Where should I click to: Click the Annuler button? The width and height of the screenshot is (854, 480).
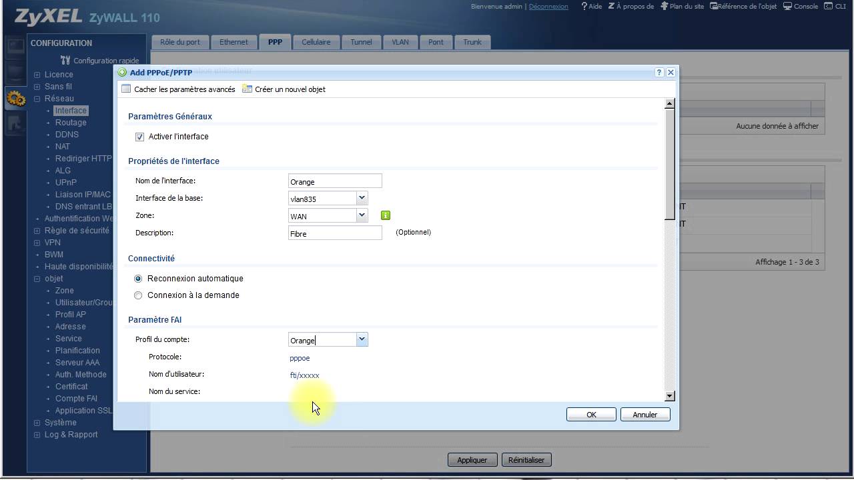[645, 415]
